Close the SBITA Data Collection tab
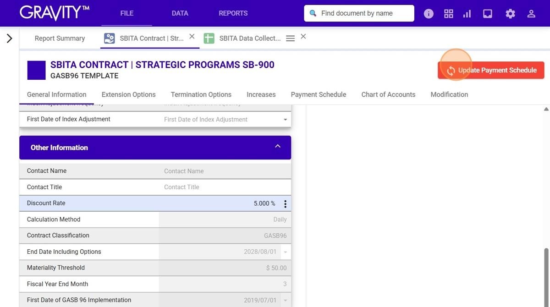Screen dimensions: 550x307 click(303, 36)
